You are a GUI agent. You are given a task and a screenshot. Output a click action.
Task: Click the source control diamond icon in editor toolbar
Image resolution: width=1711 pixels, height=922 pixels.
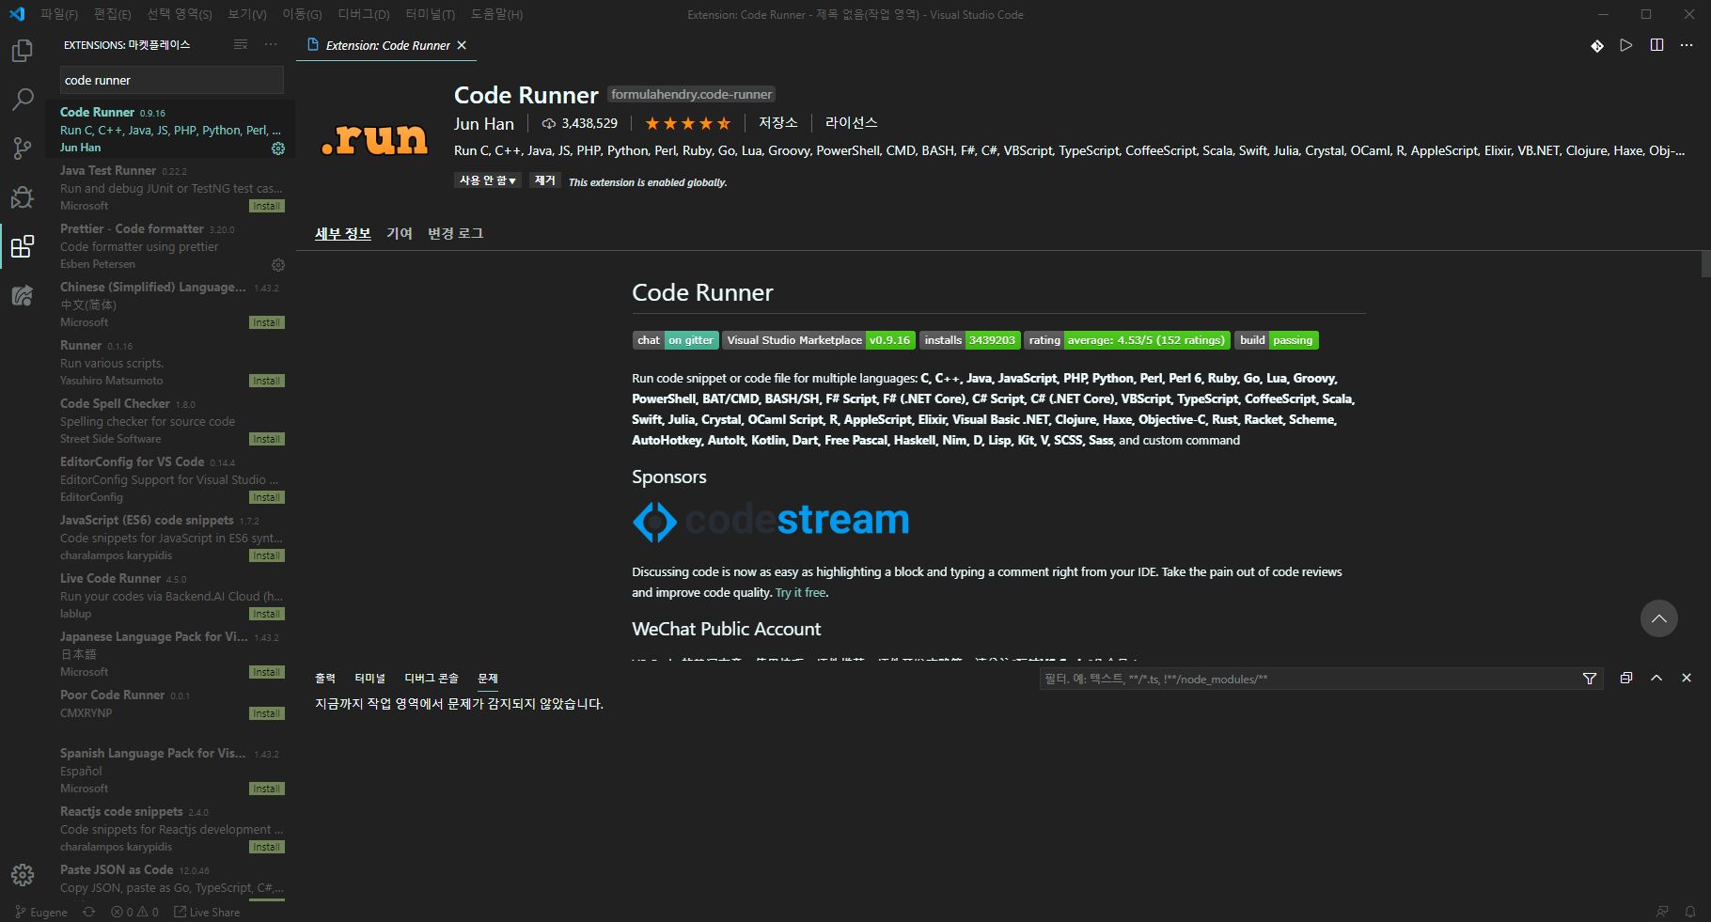coord(1596,45)
